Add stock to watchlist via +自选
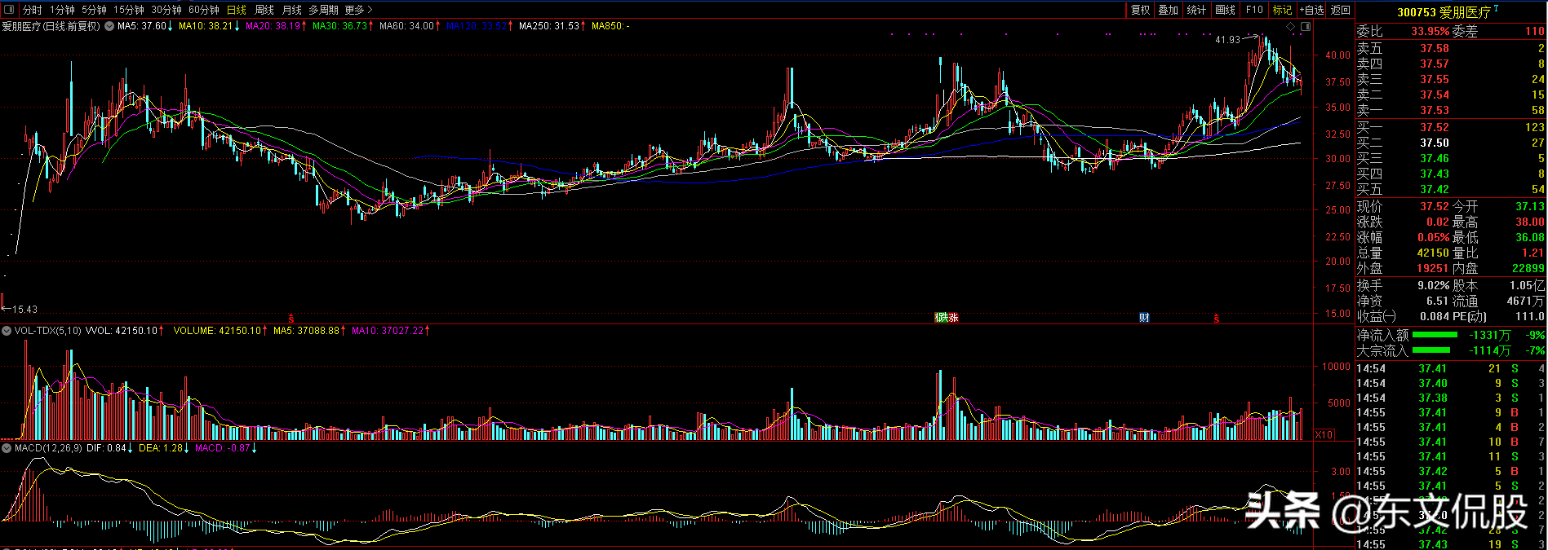 click(1311, 10)
